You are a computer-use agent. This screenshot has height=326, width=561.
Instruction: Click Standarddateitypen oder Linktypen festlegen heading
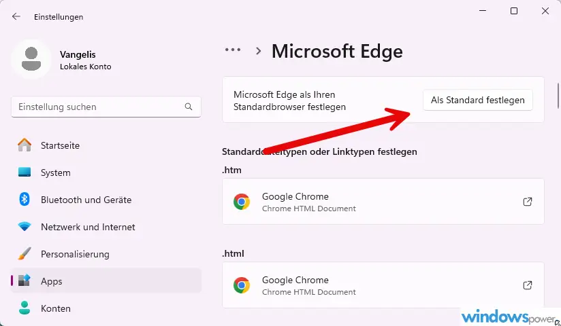319,151
